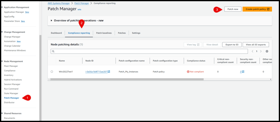Collapse the Shared Resources sidebar section
280x122 pixels.
2,113
